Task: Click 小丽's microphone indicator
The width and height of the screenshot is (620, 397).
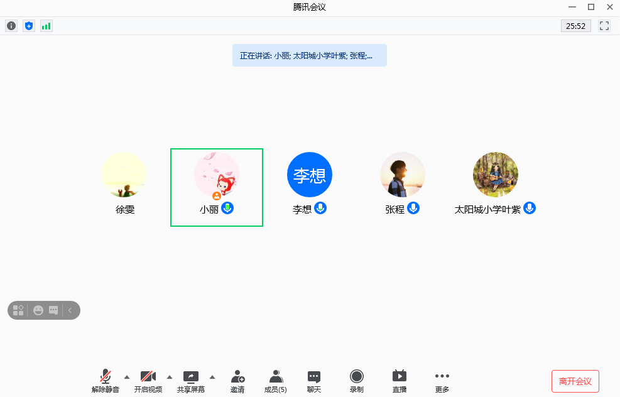Action: [x=227, y=208]
